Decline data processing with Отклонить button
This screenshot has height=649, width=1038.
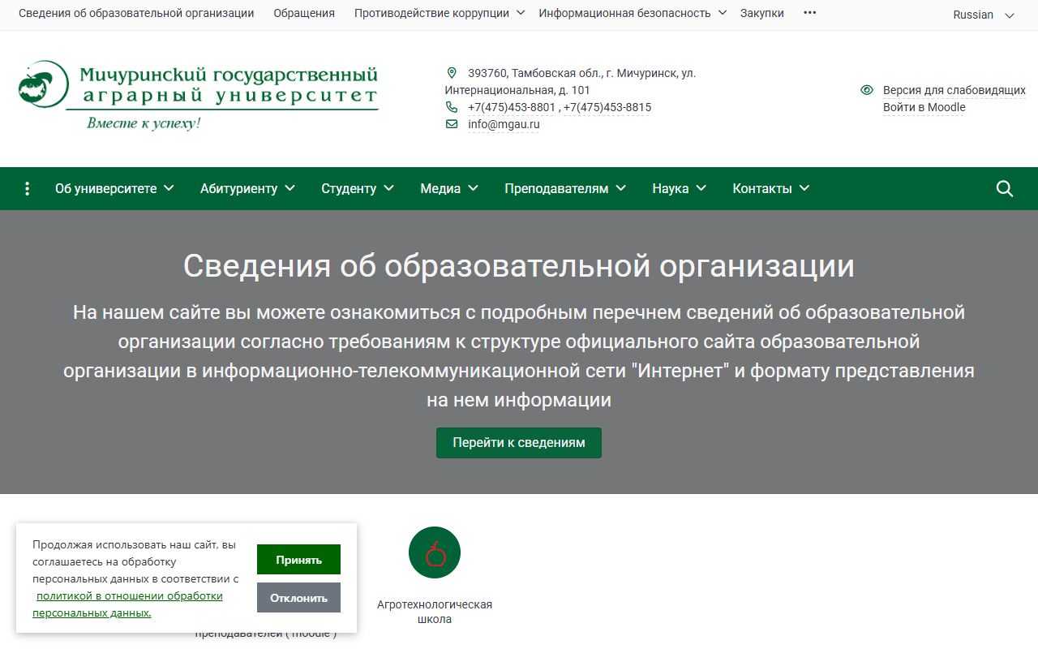coord(298,598)
